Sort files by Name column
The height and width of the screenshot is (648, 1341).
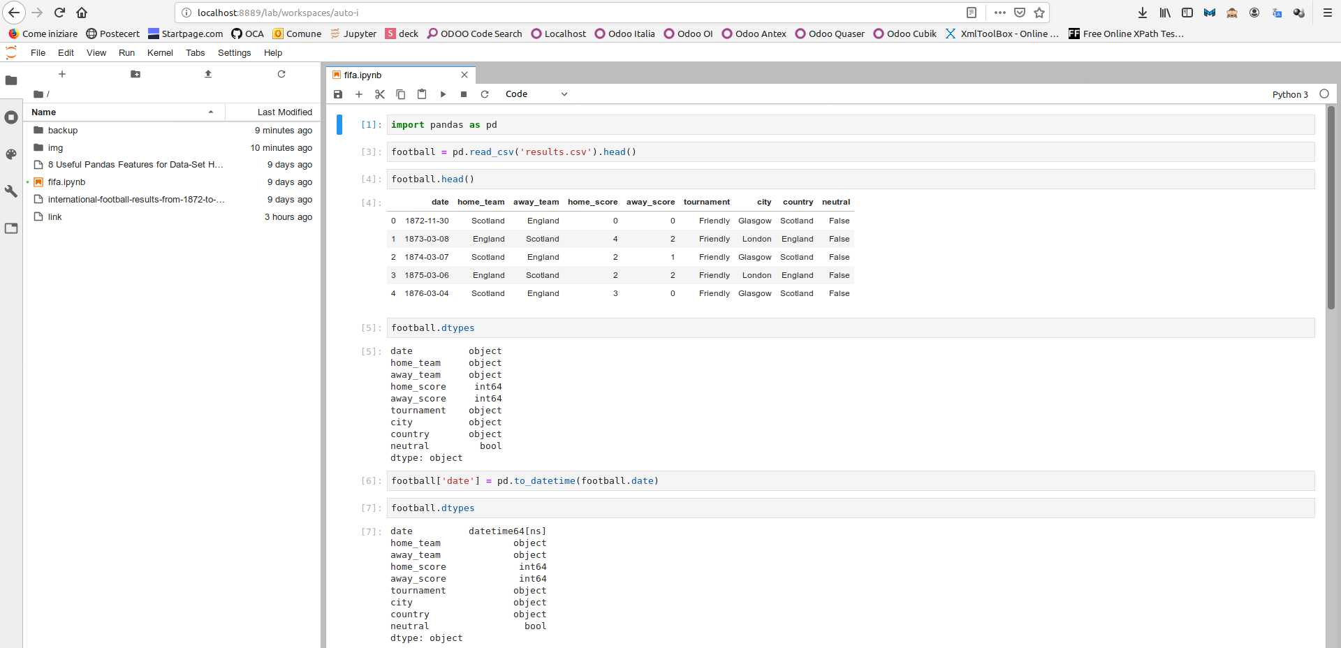[x=124, y=112]
